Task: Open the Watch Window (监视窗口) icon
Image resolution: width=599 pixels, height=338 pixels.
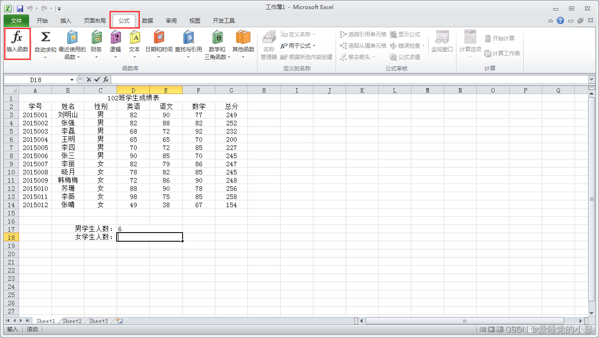Action: click(x=442, y=37)
